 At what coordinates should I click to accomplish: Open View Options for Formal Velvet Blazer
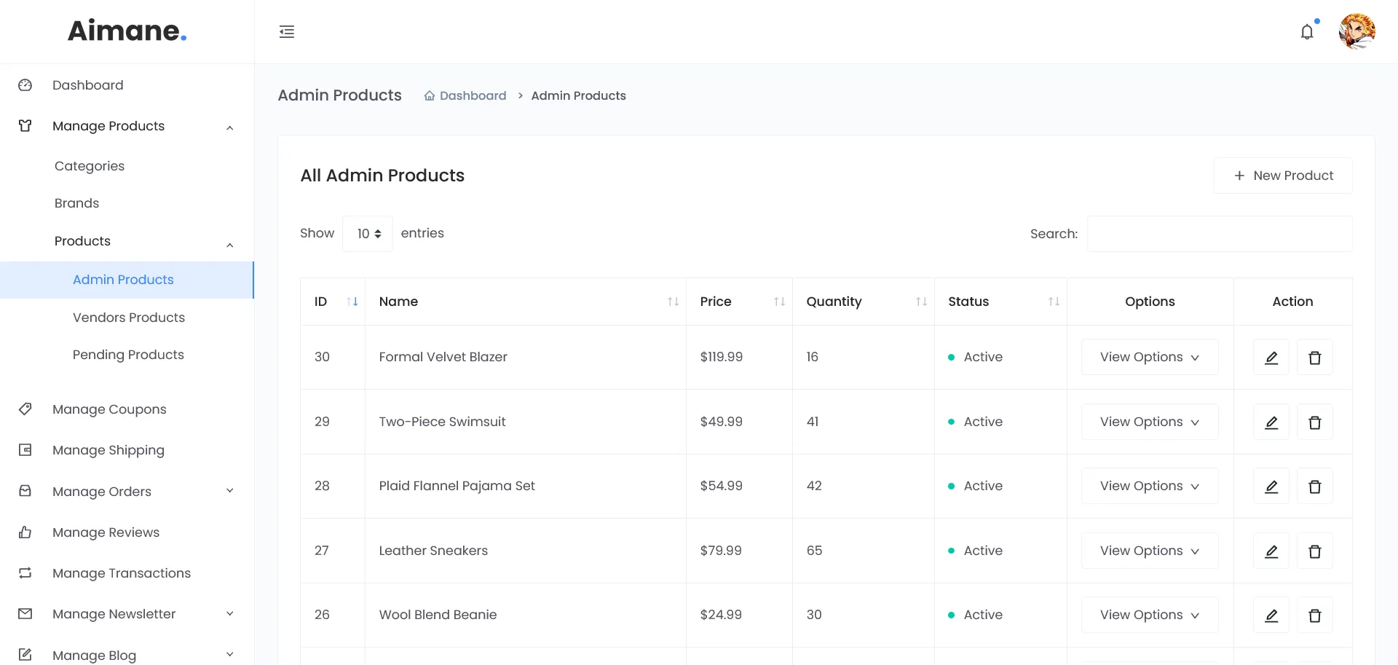tap(1150, 357)
